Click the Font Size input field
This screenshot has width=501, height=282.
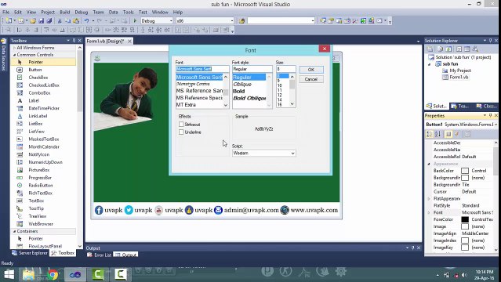(x=286, y=69)
